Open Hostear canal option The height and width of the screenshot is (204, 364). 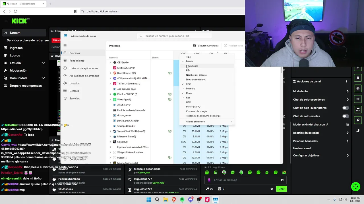coord(302,148)
